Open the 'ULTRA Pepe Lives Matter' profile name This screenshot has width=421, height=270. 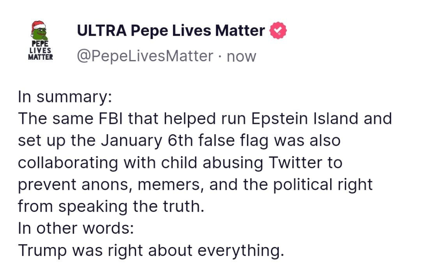tap(171, 31)
